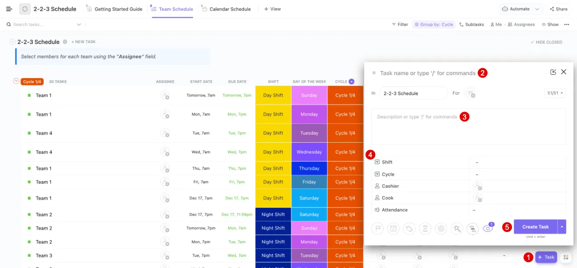Add tags with the tag icon
This screenshot has width=577, height=268.
pos(409,228)
